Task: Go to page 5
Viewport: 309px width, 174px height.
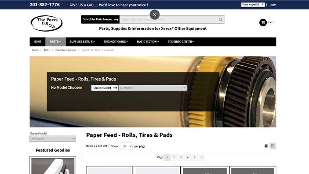Action: coord(195,157)
